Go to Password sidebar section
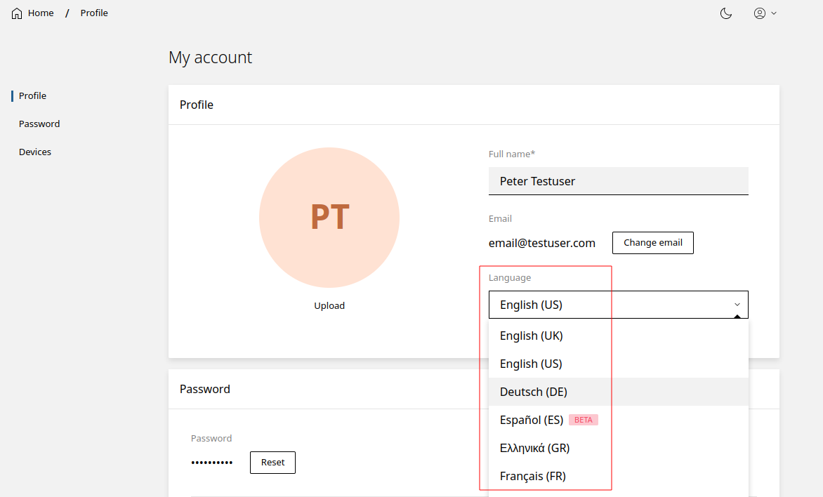This screenshot has width=823, height=497. [39, 124]
